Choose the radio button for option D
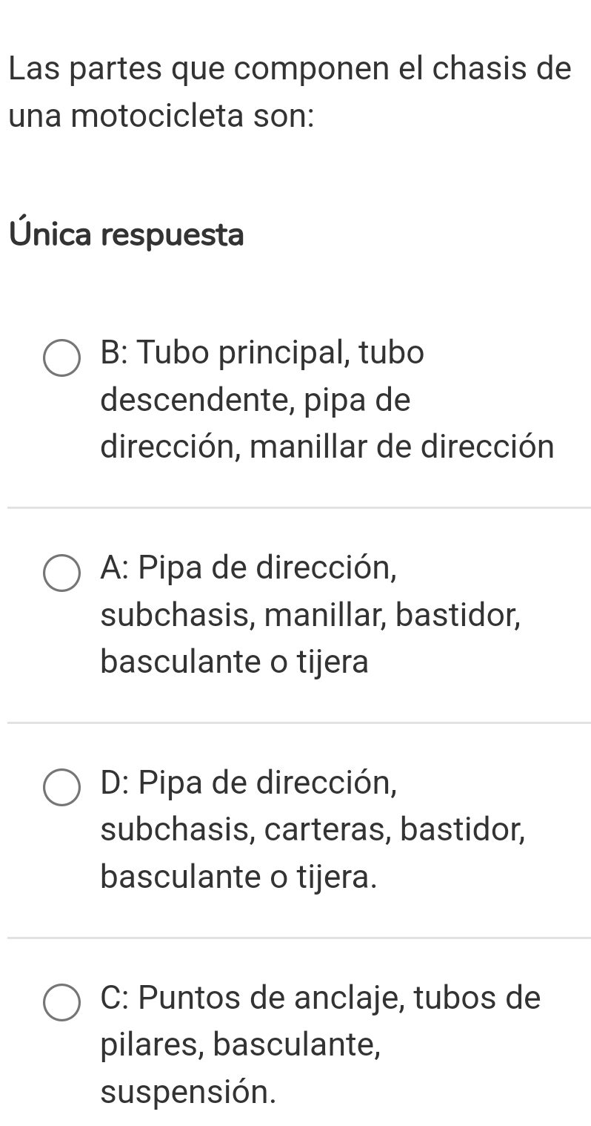This screenshot has width=591, height=1126. [x=62, y=787]
